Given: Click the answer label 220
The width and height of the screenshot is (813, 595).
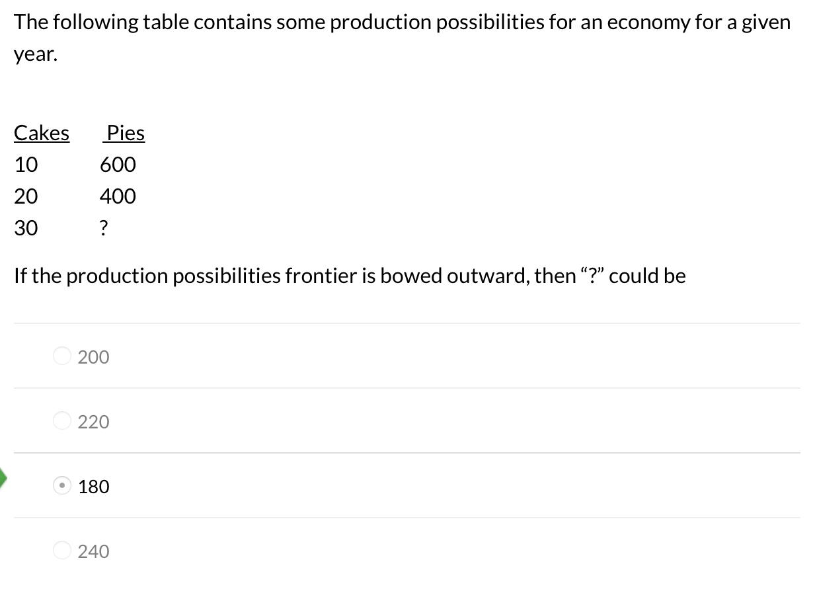Looking at the screenshot, I should pyautogui.click(x=93, y=421).
